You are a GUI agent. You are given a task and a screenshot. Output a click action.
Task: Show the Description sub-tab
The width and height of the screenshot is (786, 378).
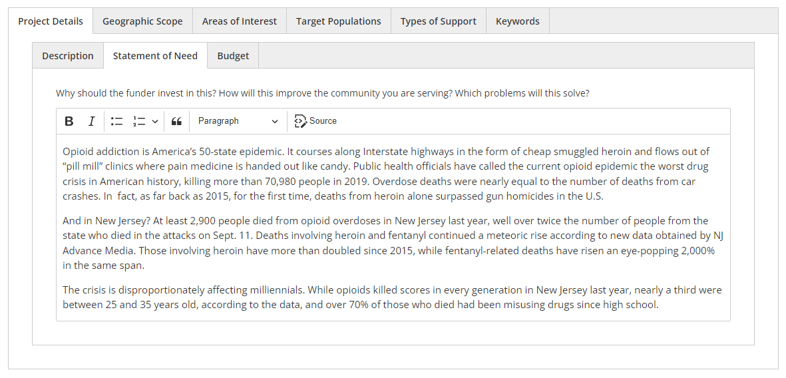point(68,56)
